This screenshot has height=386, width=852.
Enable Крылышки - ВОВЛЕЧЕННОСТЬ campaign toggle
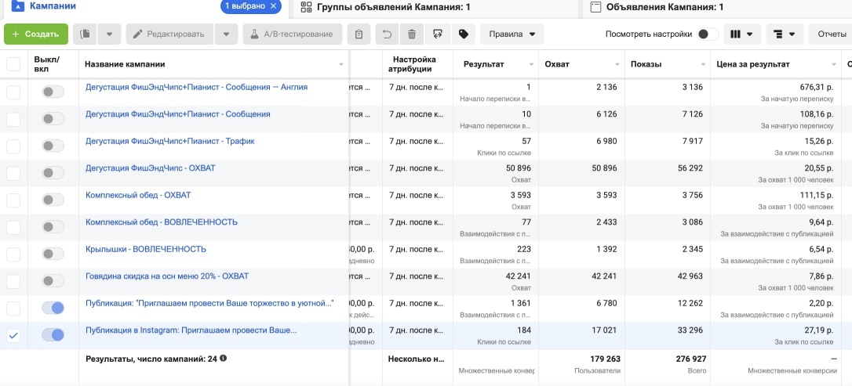tap(53, 254)
